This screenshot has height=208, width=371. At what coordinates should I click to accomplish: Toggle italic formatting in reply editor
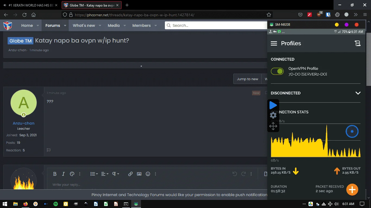coord(63,174)
